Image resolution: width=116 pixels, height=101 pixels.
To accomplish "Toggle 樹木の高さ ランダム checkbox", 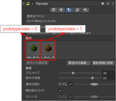I will pyautogui.click(x=71, y=84).
